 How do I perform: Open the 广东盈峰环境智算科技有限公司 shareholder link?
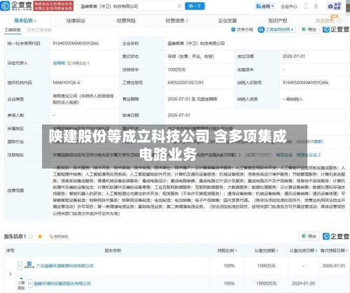coord(65,266)
